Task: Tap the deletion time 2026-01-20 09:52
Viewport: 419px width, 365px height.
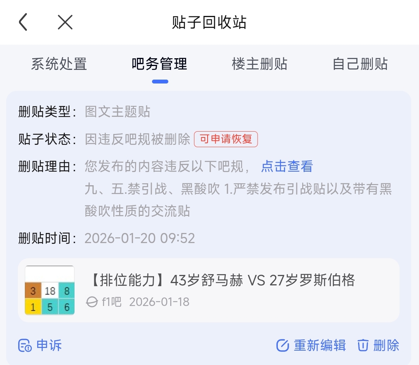Action: click(140, 238)
